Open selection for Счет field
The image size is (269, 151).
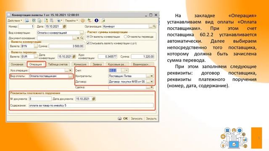pyautogui.click(x=123, y=70)
